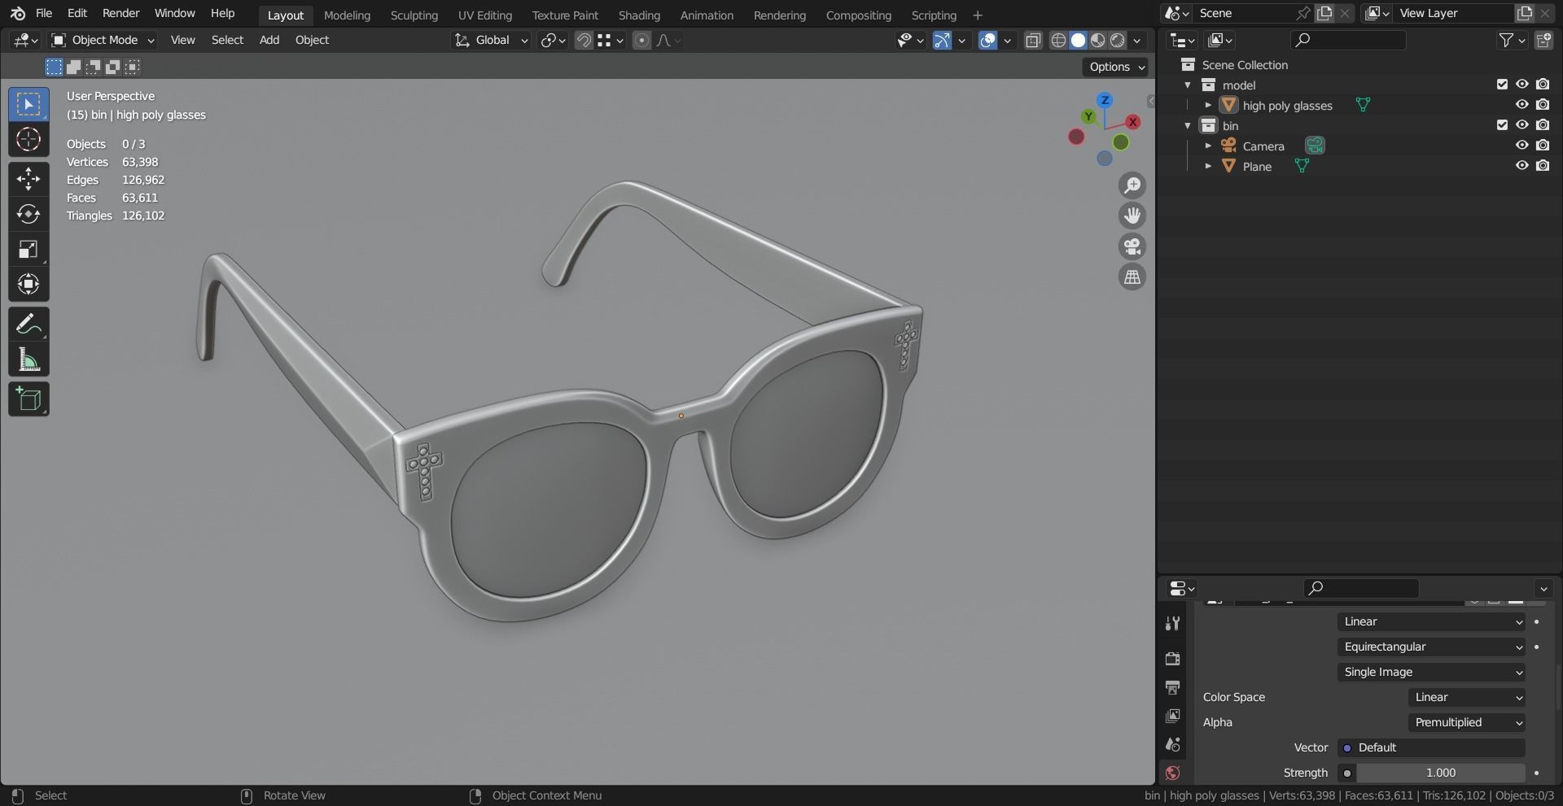
Task: Click the Blender logo menu icon
Action: click(18, 13)
